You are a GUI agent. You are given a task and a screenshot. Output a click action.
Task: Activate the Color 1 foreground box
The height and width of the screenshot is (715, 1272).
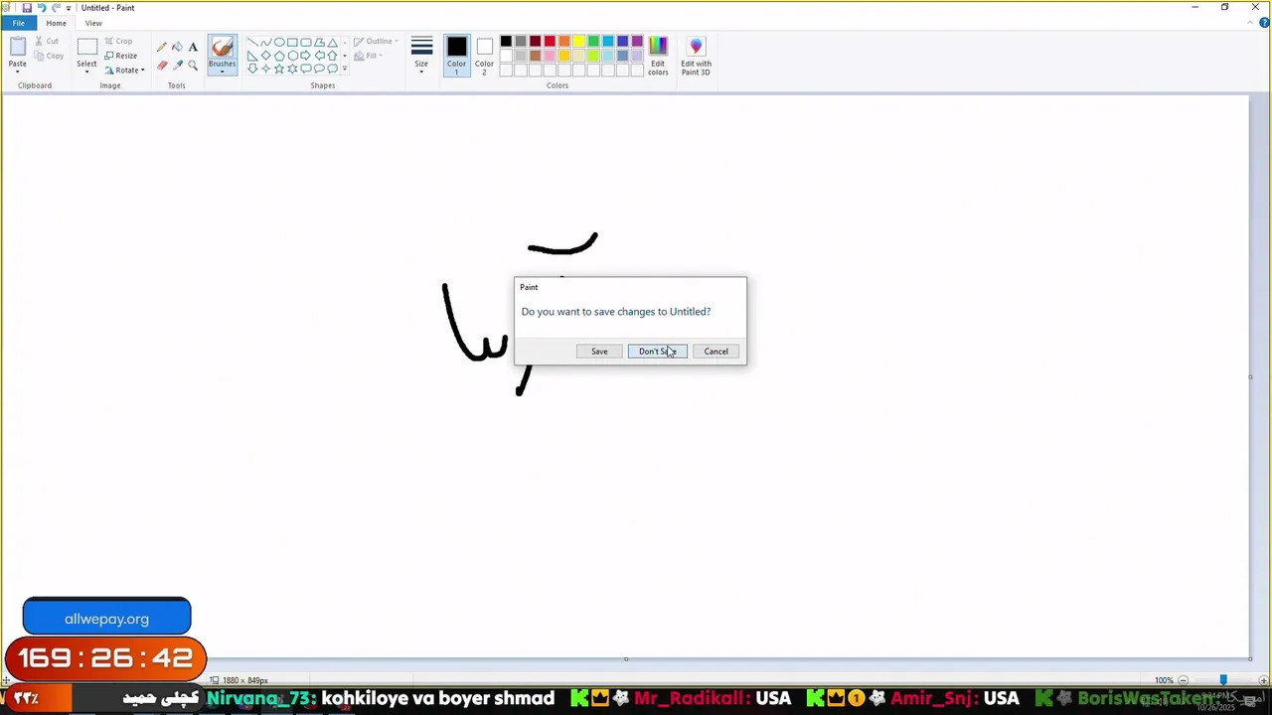[457, 55]
